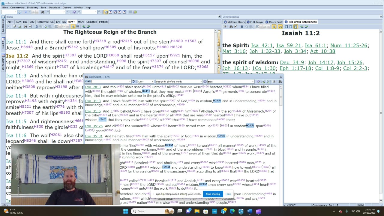Follow the Deu 34:9 cross reference
The height and width of the screenshot is (216, 384).
coord(292,63)
